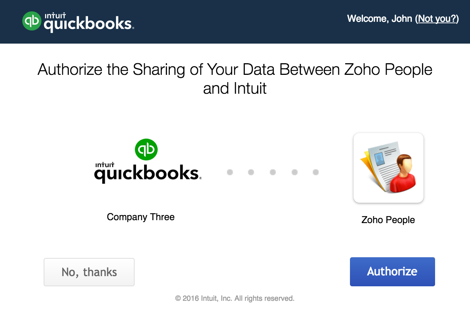Click the Welcome, John text
Image resolution: width=470 pixels, height=315 pixels.
[380, 19]
